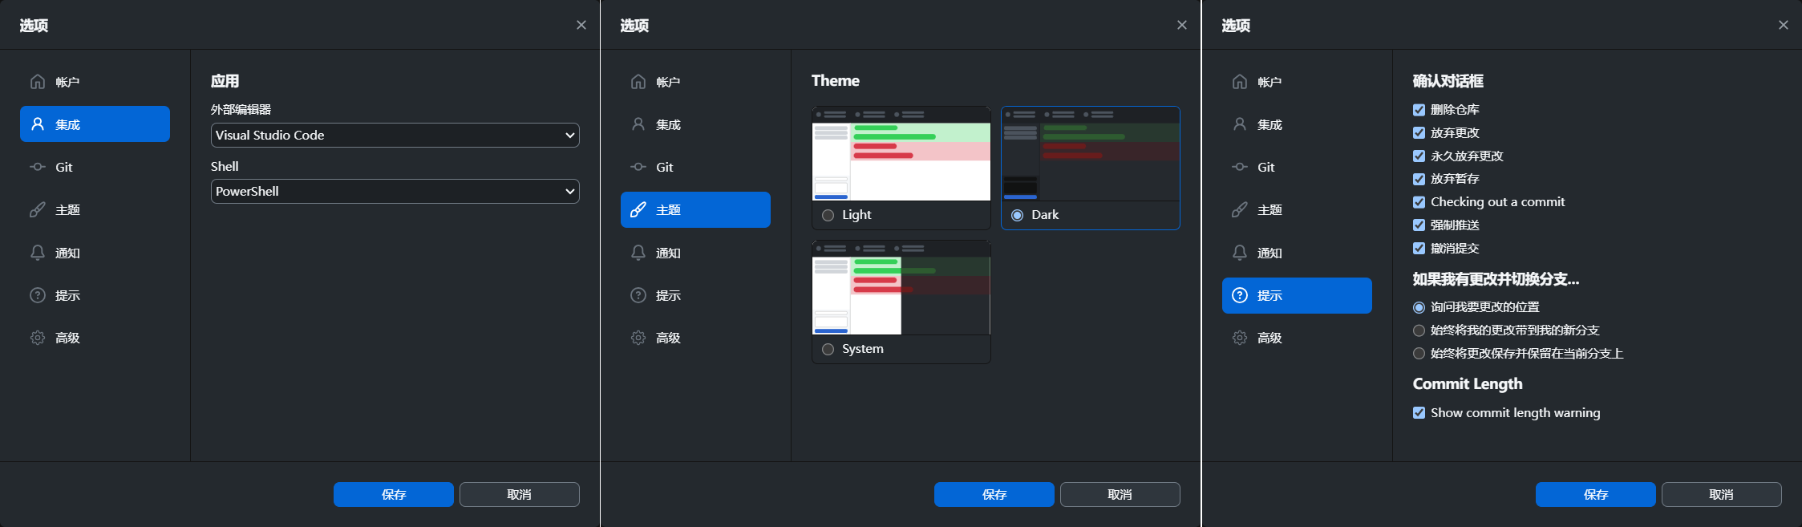
Task: Click the bell icon for 通知 in the Theme dialog
Action: [x=638, y=253]
